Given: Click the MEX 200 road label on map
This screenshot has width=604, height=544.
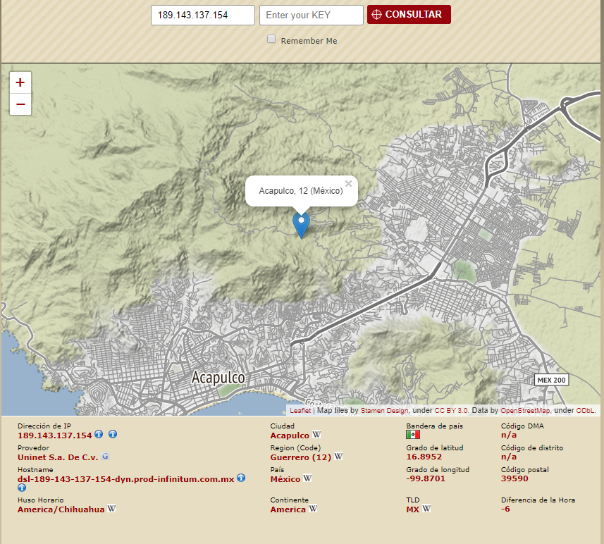Looking at the screenshot, I should (552, 380).
